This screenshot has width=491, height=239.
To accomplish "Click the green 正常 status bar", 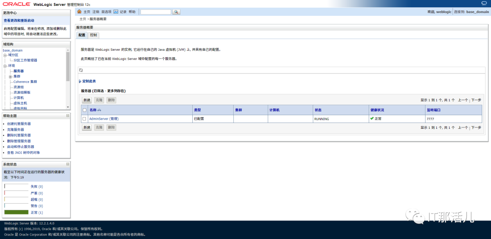I will [x=16, y=212].
